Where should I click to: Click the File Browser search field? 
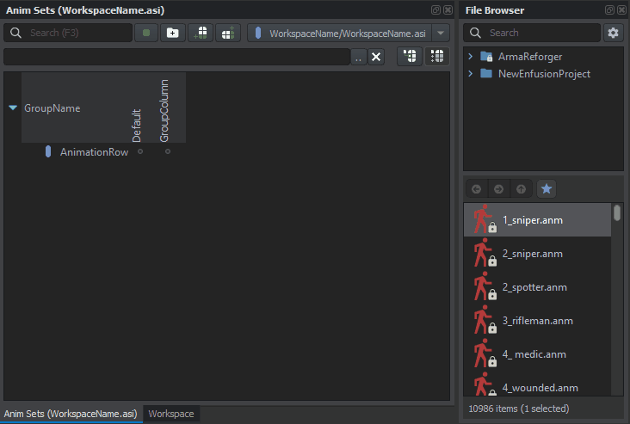tap(532, 33)
